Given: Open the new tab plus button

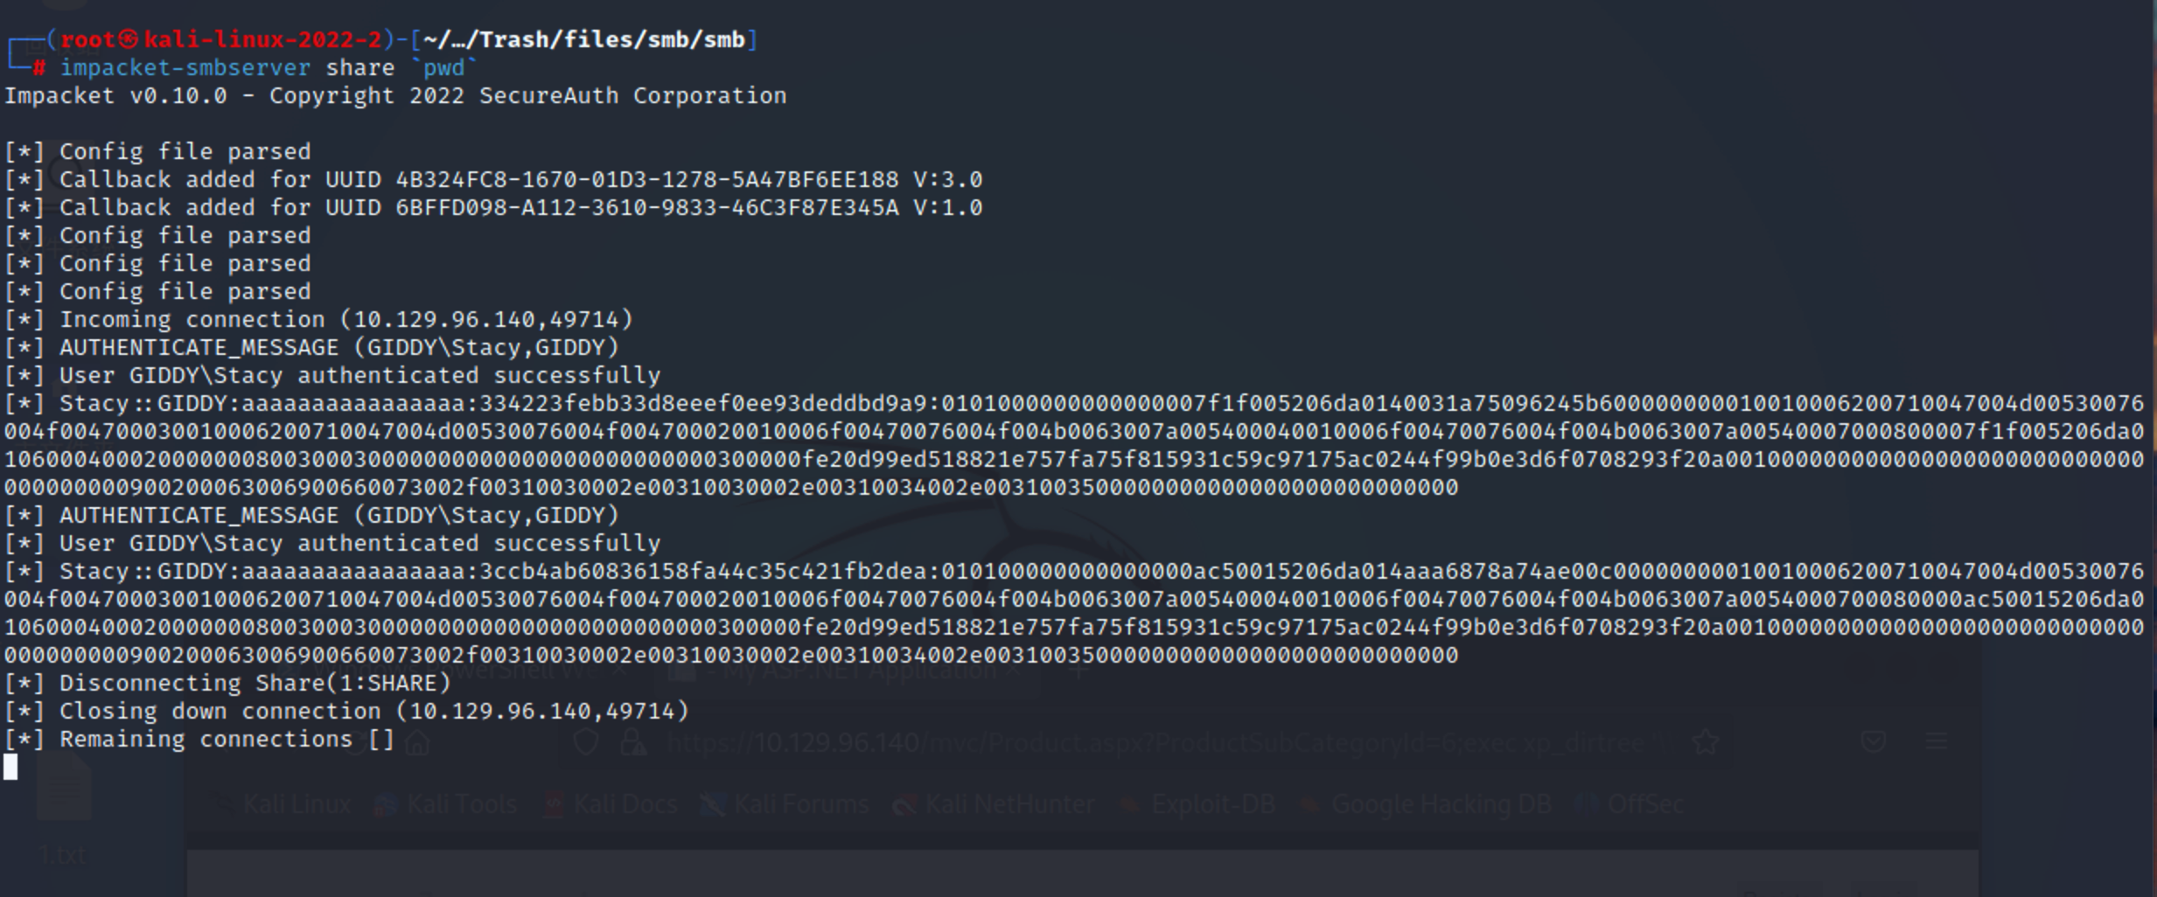Looking at the screenshot, I should coord(1081,671).
